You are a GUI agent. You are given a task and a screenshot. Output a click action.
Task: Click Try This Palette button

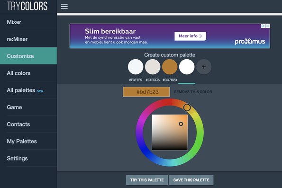pos(147,180)
